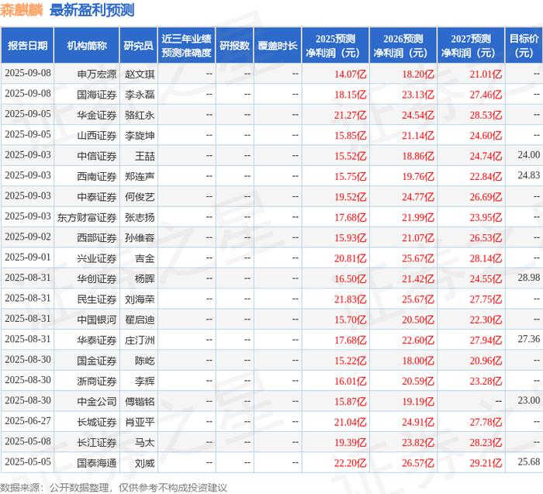Click the 25.68 target price value
Screen dimensions: 543x494
tap(529, 461)
